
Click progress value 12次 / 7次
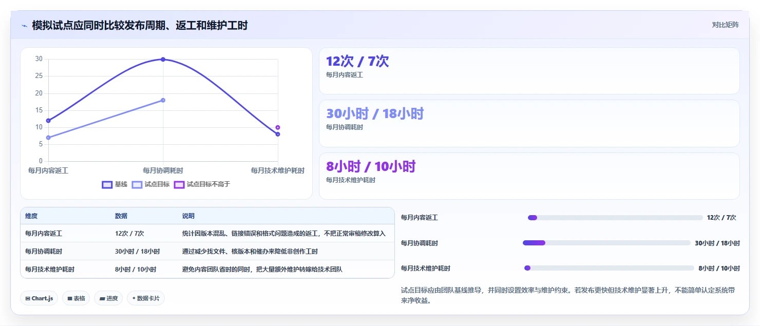coord(721,218)
